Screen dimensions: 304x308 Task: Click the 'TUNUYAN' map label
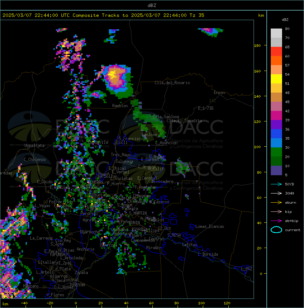77,285
